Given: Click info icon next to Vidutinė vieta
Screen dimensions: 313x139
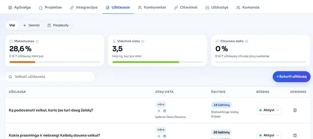Looking at the screenshot, I should point(143,41).
